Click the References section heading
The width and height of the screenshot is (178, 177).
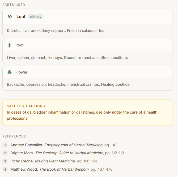[x=14, y=136]
